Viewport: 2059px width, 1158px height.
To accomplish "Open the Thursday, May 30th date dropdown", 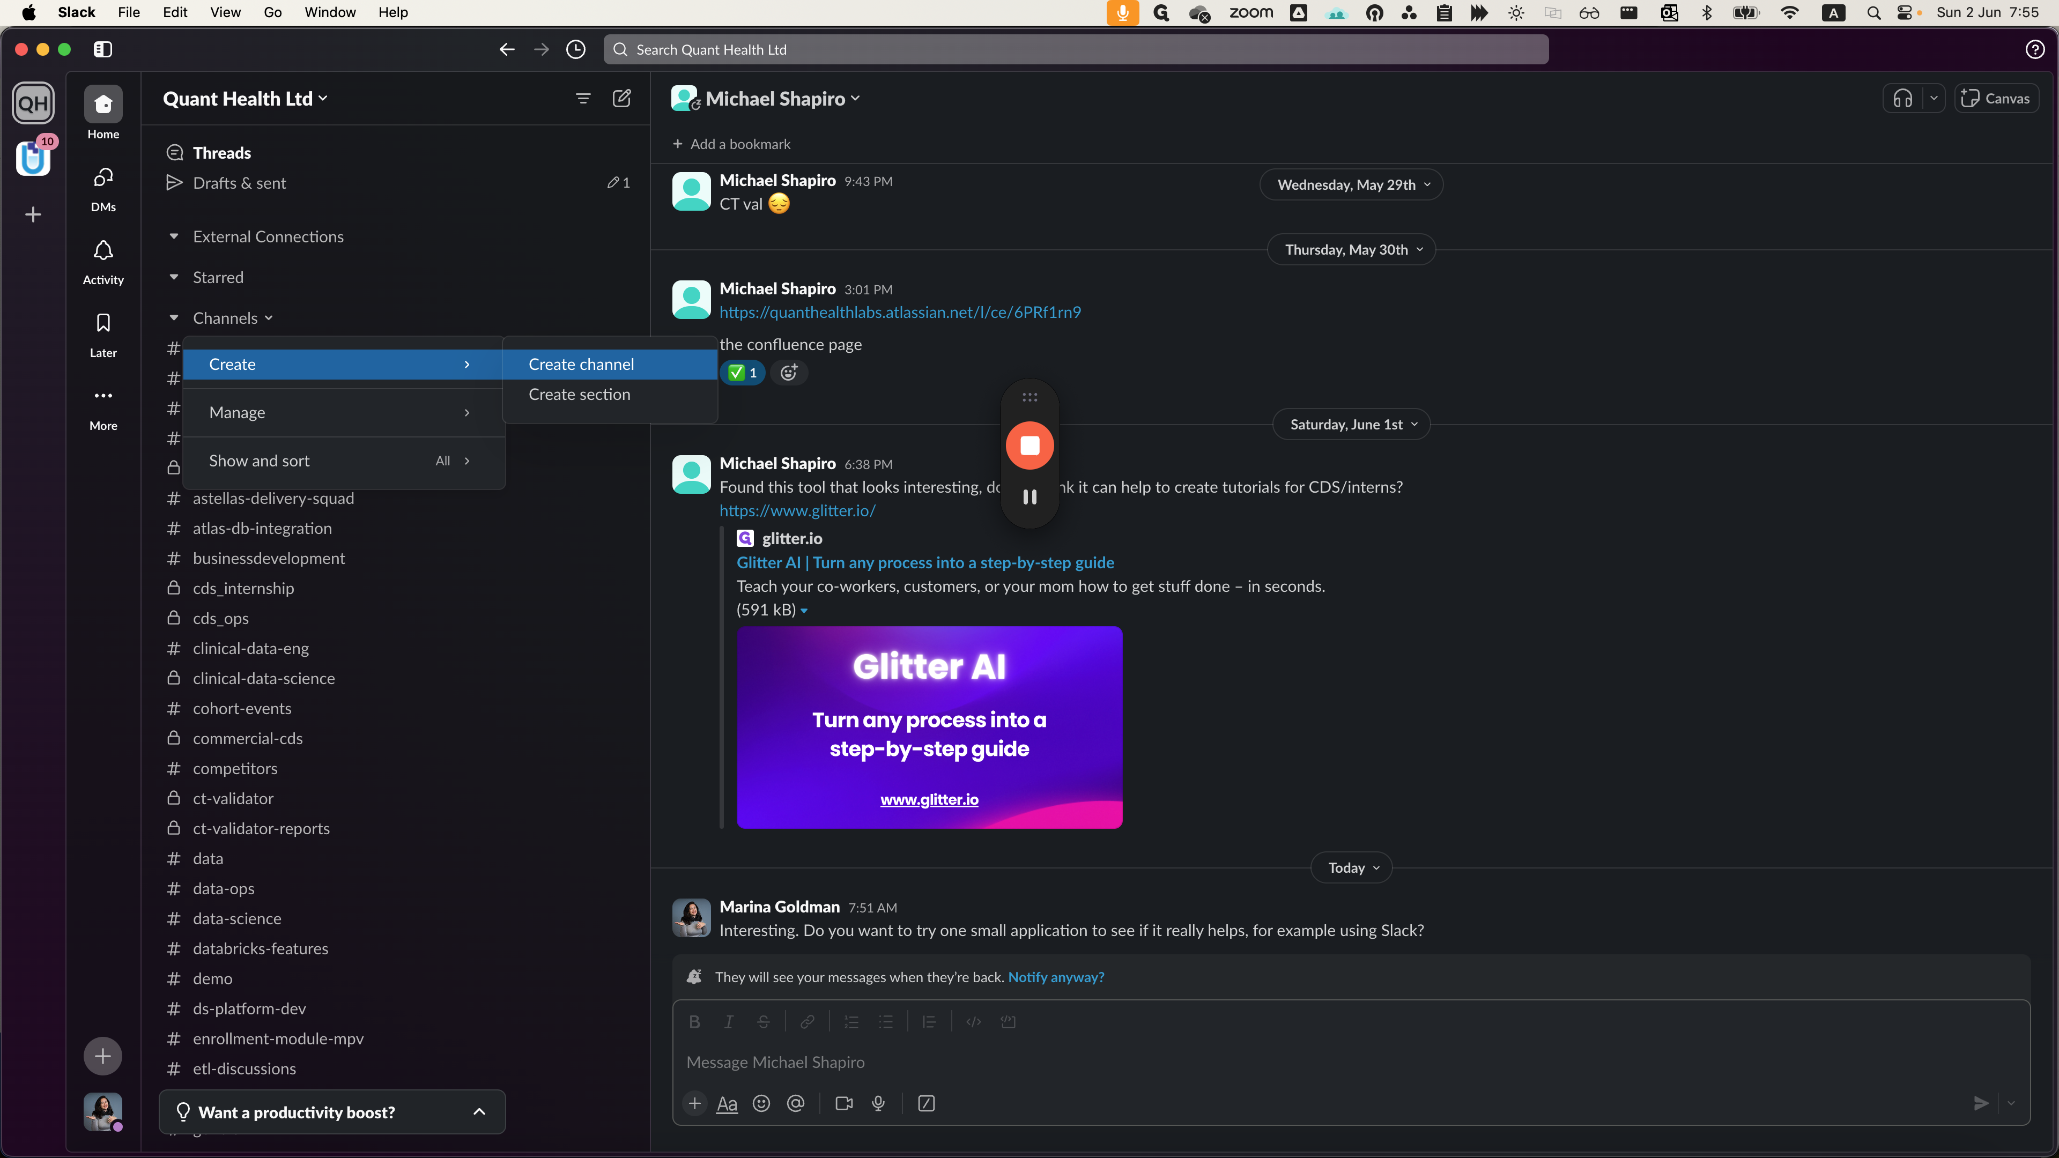I will click(x=1351, y=249).
